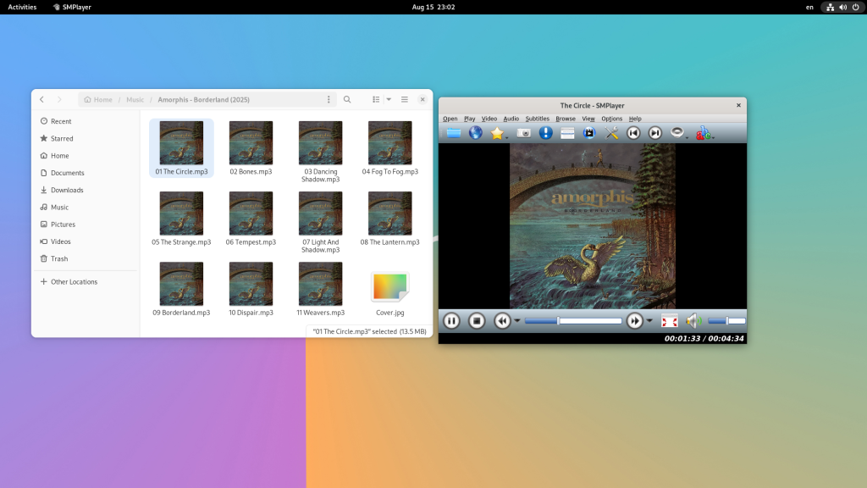Open the clock and calendar in top bar
Screen dimensions: 867x488
coord(433,7)
